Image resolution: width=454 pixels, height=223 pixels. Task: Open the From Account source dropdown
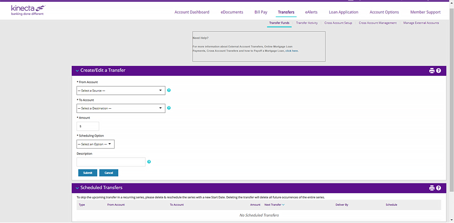coord(121,91)
